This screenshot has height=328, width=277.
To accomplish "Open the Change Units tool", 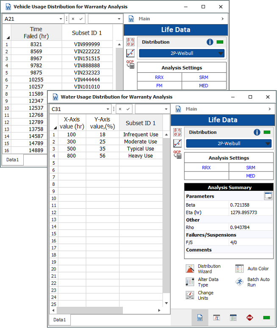I will 190,295.
